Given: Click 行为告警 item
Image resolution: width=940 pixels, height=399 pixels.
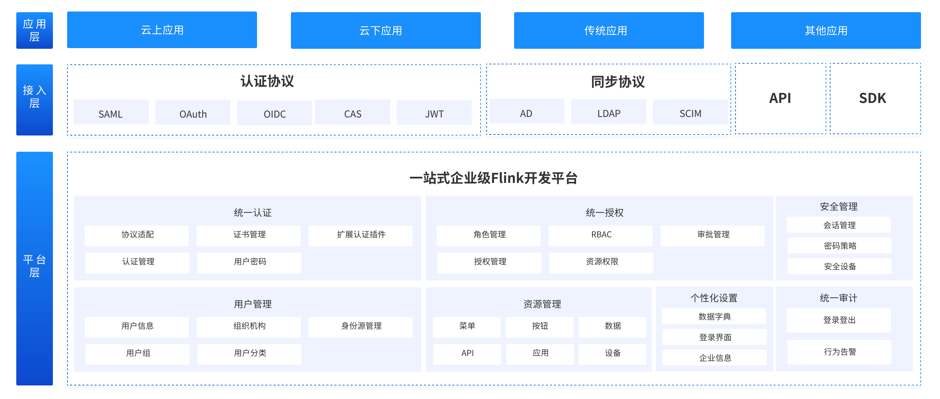Looking at the screenshot, I should point(839,352).
